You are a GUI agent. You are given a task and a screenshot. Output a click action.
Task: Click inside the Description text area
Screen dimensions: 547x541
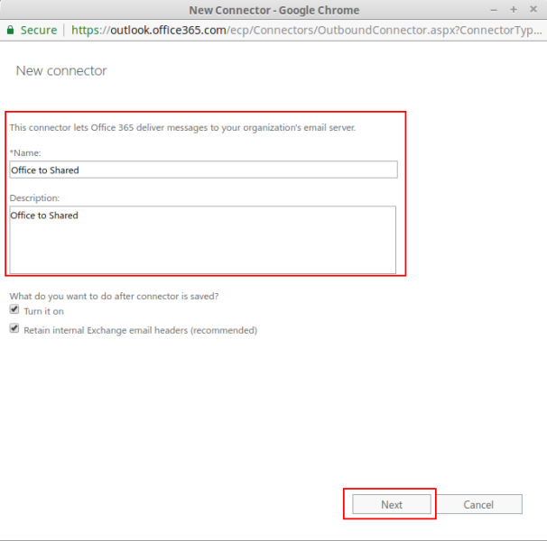203,240
